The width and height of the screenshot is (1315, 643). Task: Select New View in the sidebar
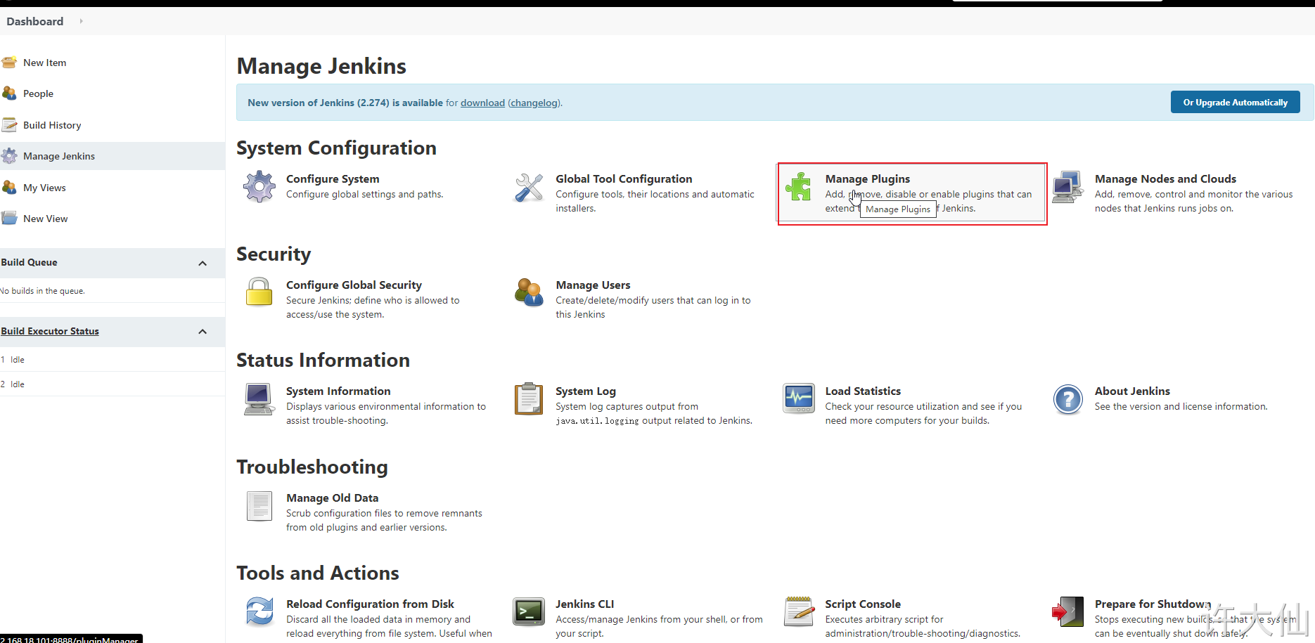(x=46, y=219)
